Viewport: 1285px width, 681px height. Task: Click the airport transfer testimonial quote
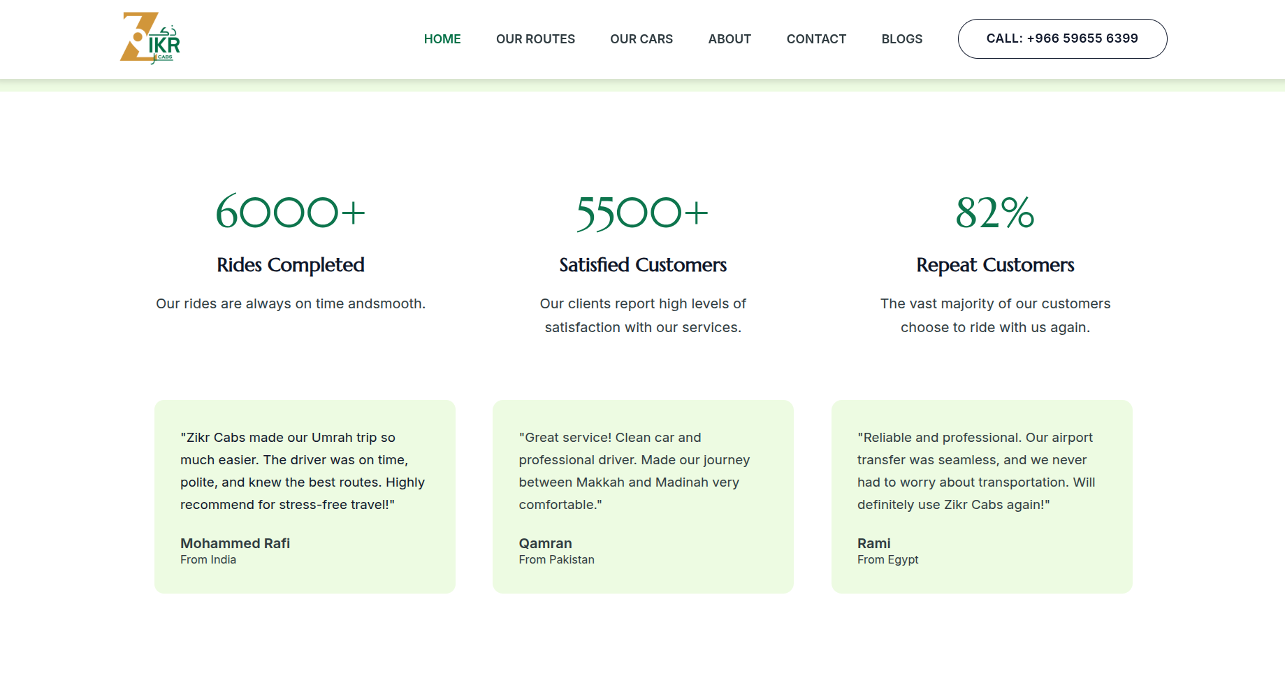[x=975, y=471]
